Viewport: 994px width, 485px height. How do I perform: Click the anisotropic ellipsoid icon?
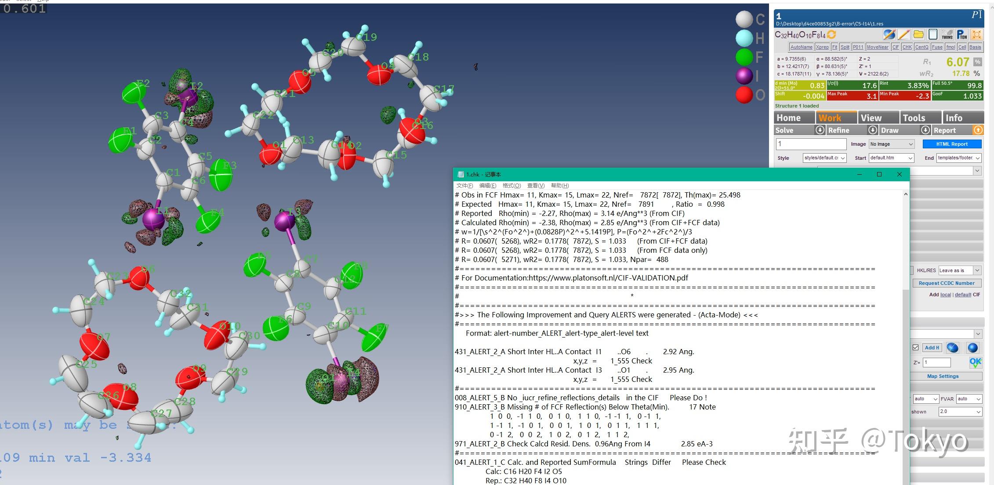pyautogui.click(x=952, y=348)
